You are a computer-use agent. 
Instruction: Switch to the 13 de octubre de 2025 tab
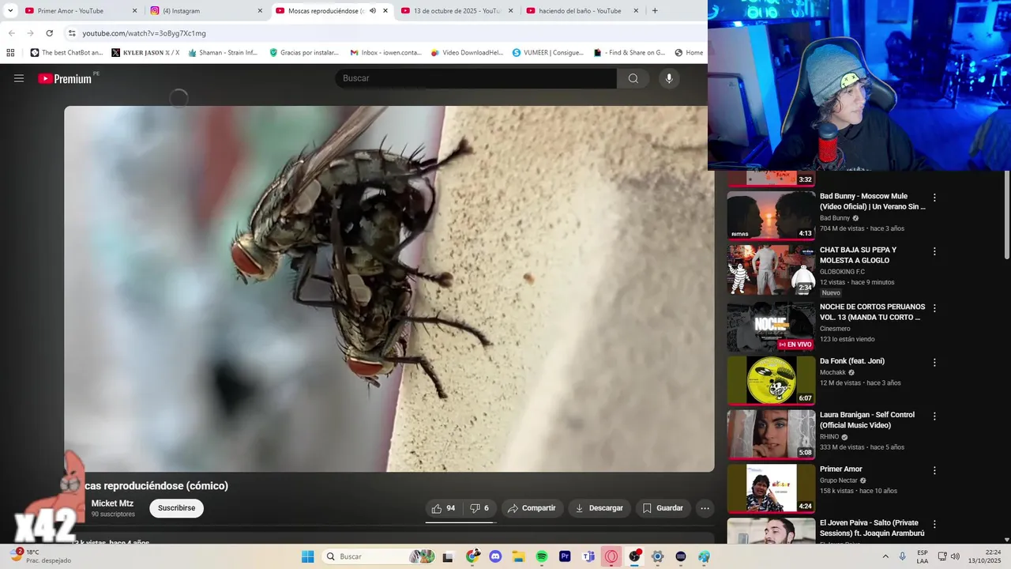click(x=457, y=11)
